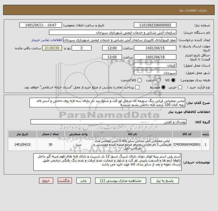Click the چاپ print button
The image size is (218, 211).
tap(84, 181)
